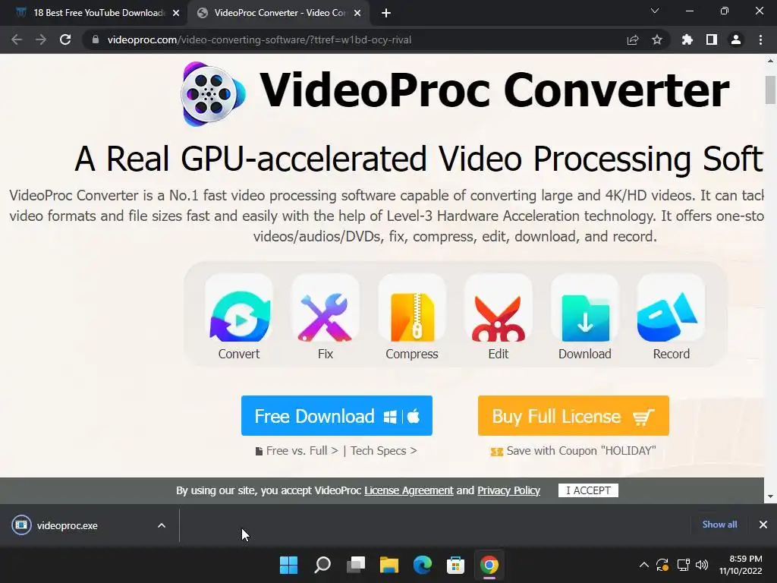Open Chrome three-dot menu
The width and height of the screenshot is (777, 583).
(760, 39)
